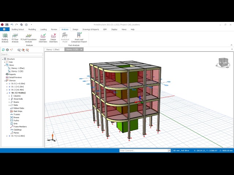Expand the Slabs node

coord(9,105)
